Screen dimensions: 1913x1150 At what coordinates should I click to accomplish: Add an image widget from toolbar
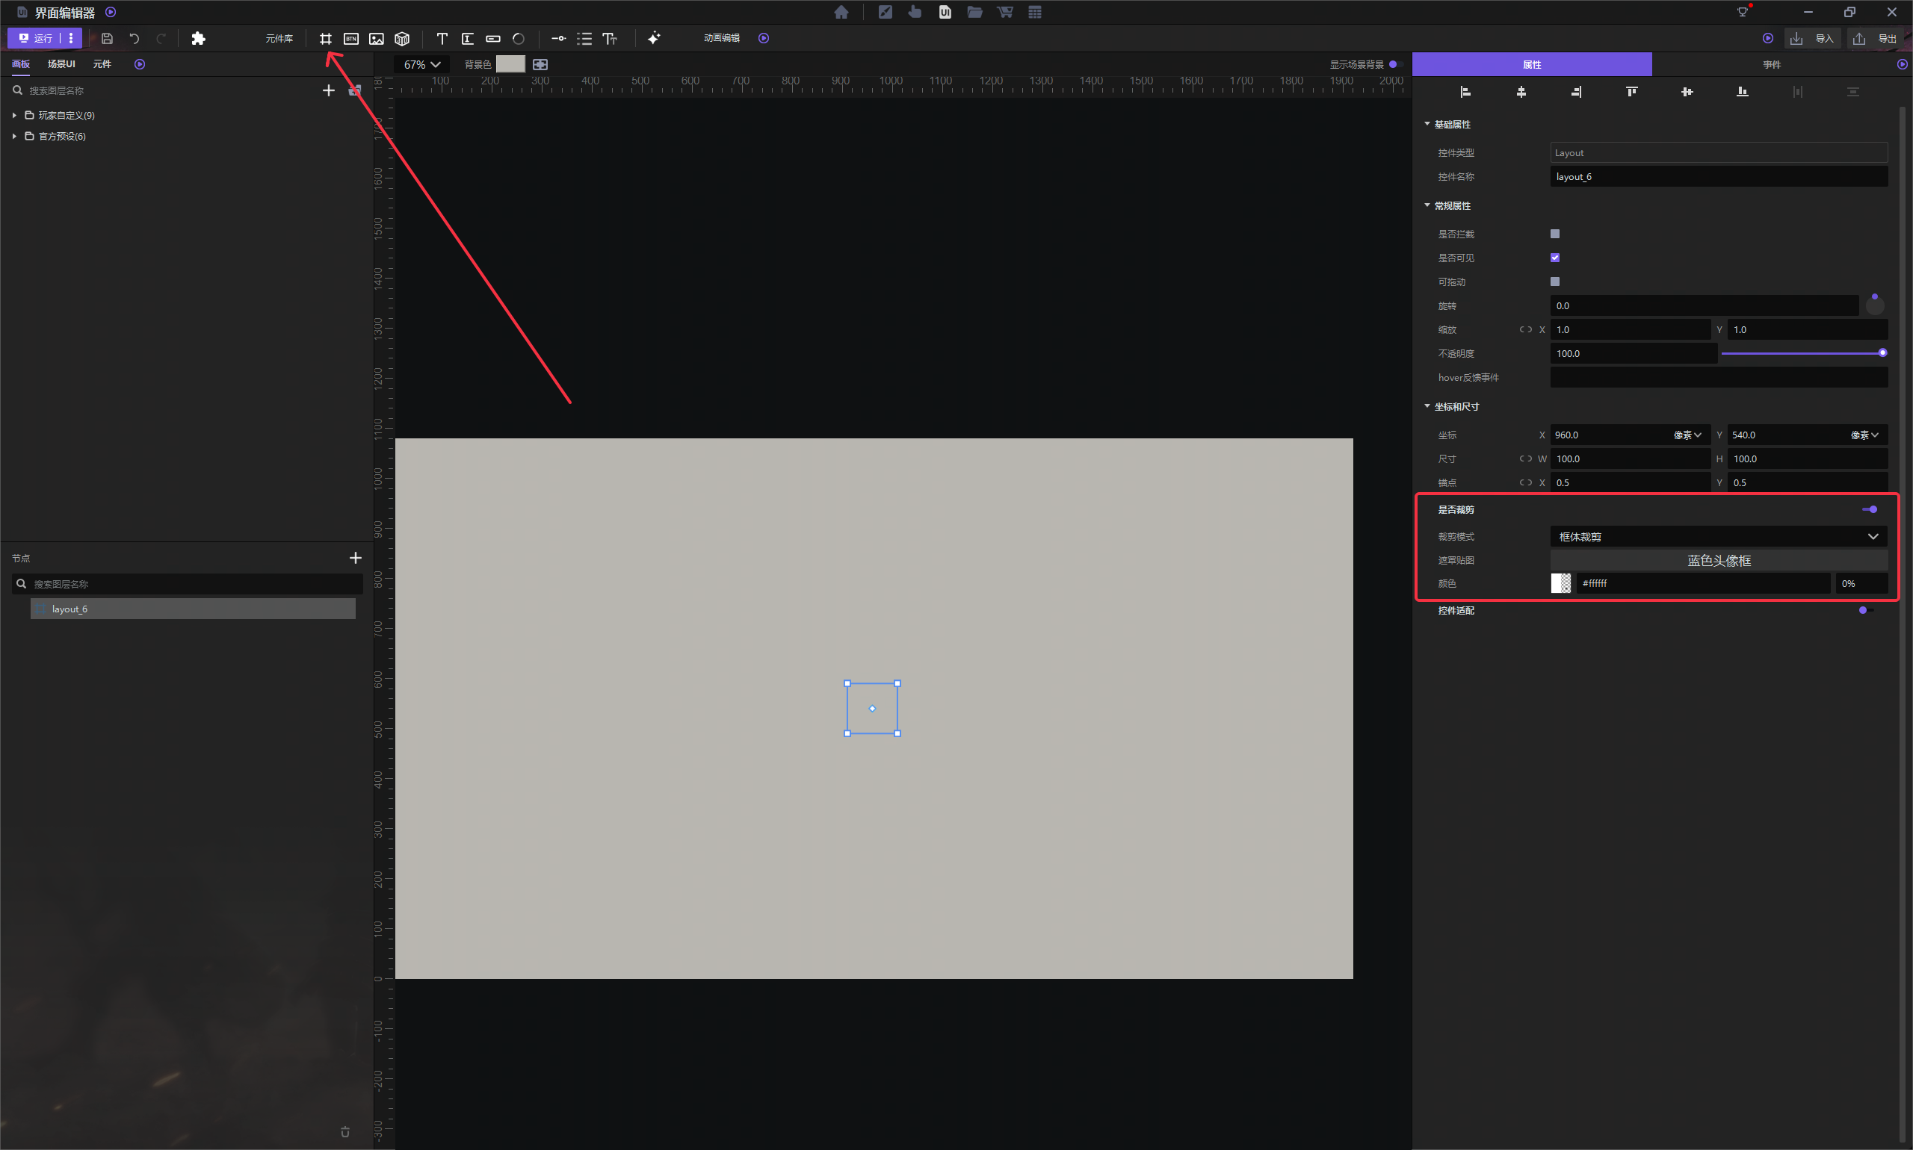coord(377,38)
